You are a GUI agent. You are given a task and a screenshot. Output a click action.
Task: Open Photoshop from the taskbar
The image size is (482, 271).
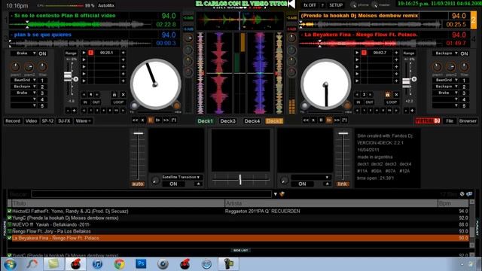coord(141,264)
